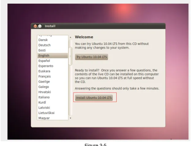Click the language list scroll down arrow
Image resolution: width=191 pixels, height=146 pixels.
[x=70, y=118]
